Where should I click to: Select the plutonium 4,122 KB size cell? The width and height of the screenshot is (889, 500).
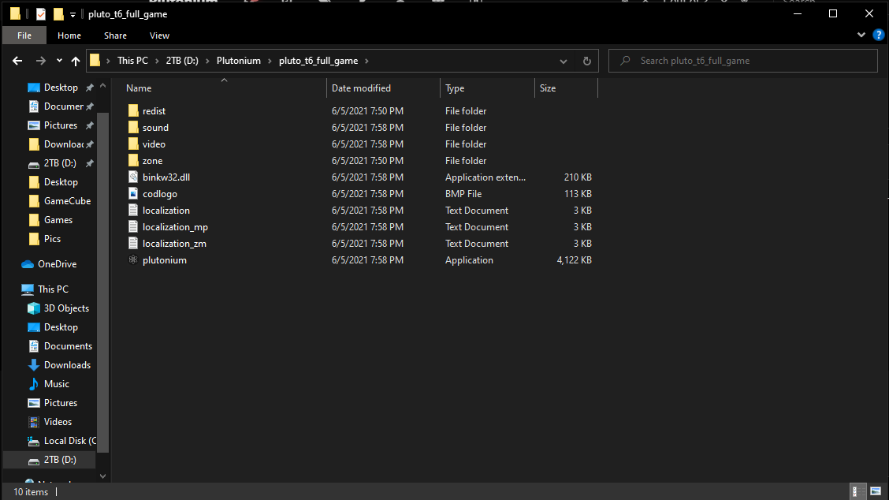[x=574, y=260]
